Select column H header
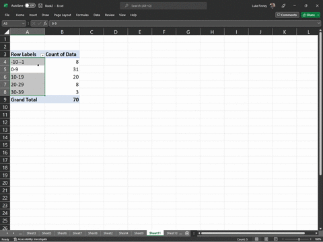Image resolution: width=323 pixels, height=242 pixels. (x=212, y=32)
